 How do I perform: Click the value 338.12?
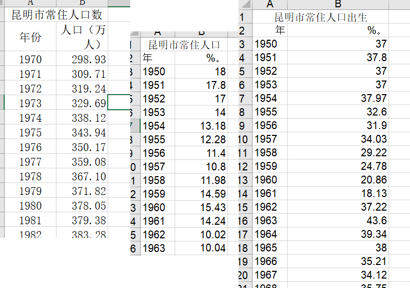click(x=82, y=117)
